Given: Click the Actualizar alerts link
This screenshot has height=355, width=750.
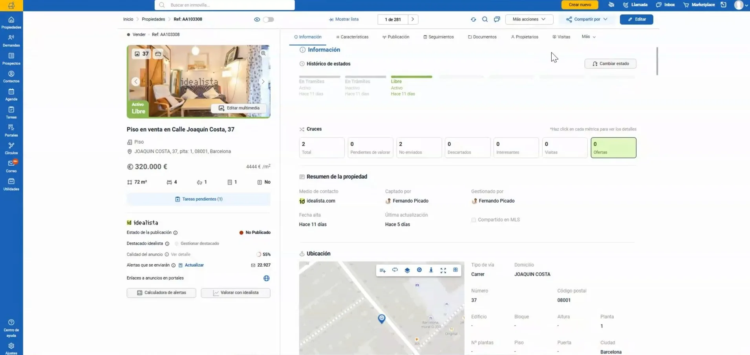Looking at the screenshot, I should (194, 265).
